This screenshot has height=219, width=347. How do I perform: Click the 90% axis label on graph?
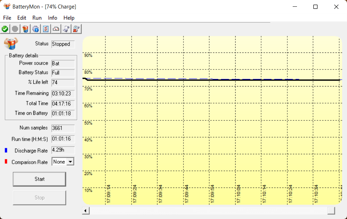coord(88,56)
